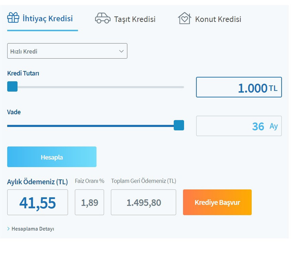
Task: Click the Vade slider handle
Action: 179,125
